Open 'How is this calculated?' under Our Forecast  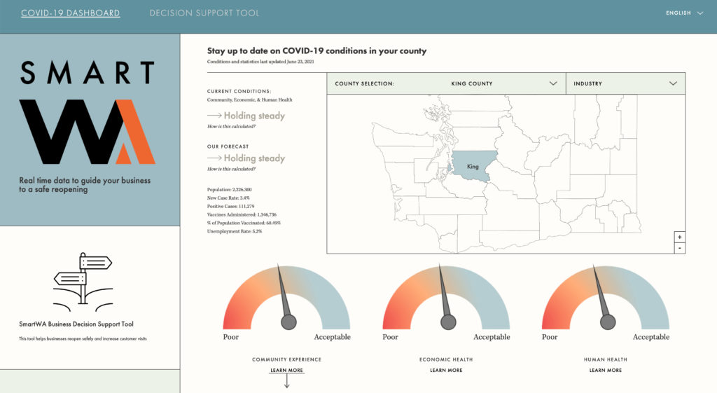[231, 169]
